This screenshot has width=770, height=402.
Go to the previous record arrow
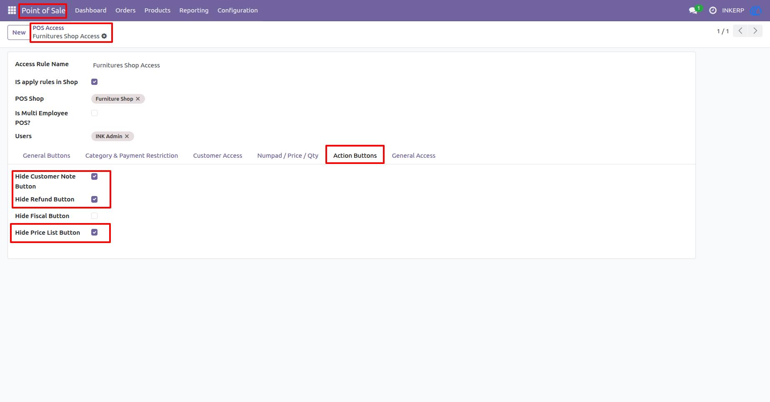[x=740, y=31]
